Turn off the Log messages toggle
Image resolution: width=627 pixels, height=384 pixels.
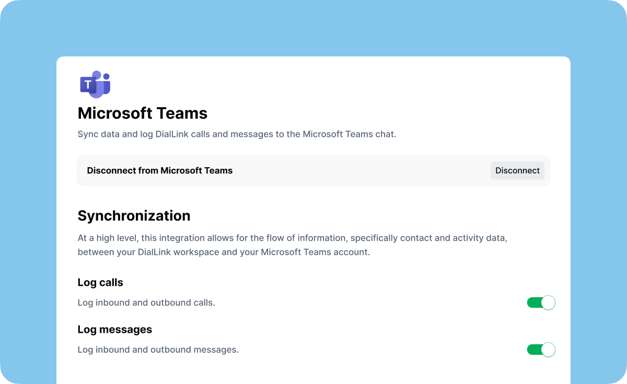click(541, 350)
